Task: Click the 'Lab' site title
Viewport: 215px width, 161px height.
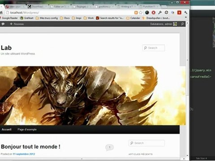Action: pyautogui.click(x=6, y=48)
